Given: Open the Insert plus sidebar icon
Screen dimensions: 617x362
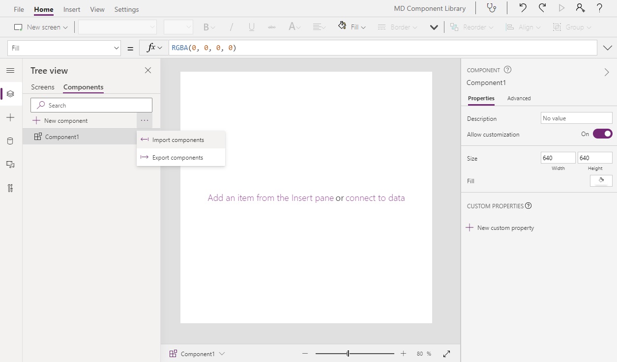Looking at the screenshot, I should click(10, 118).
